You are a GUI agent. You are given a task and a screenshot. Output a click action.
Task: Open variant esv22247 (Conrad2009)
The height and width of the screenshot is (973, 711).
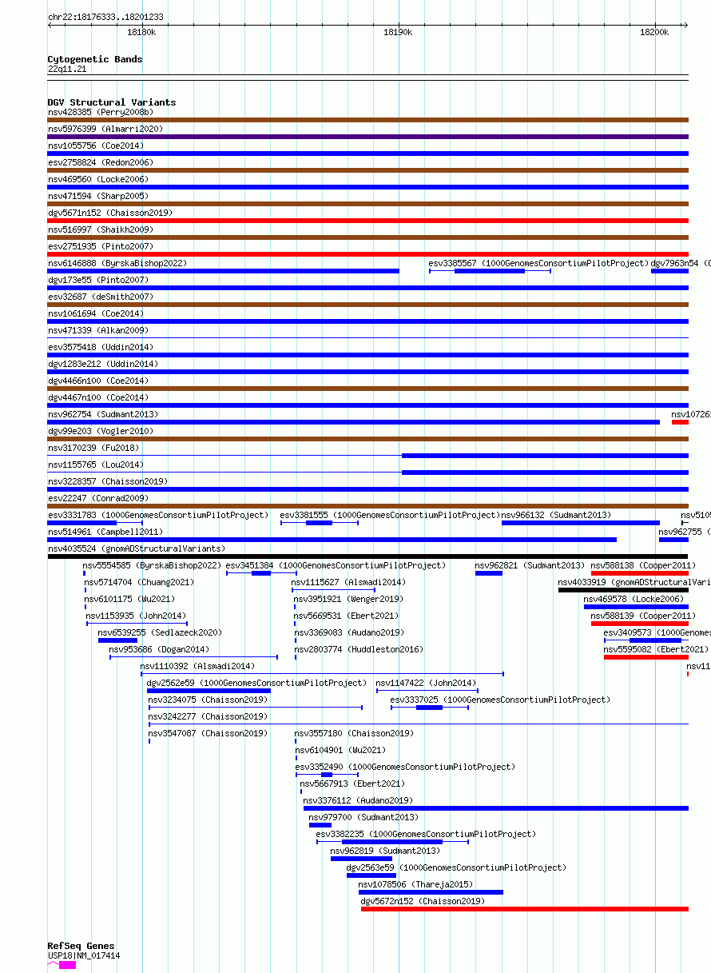point(98,498)
